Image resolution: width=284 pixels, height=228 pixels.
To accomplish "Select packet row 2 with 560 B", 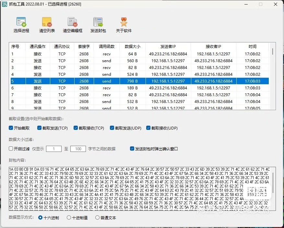I will pos(139,61).
